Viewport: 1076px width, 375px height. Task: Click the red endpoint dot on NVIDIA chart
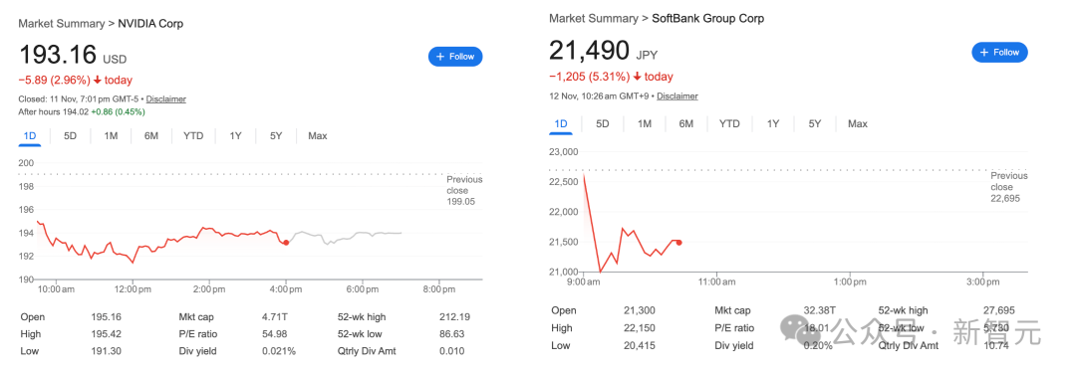tap(286, 242)
